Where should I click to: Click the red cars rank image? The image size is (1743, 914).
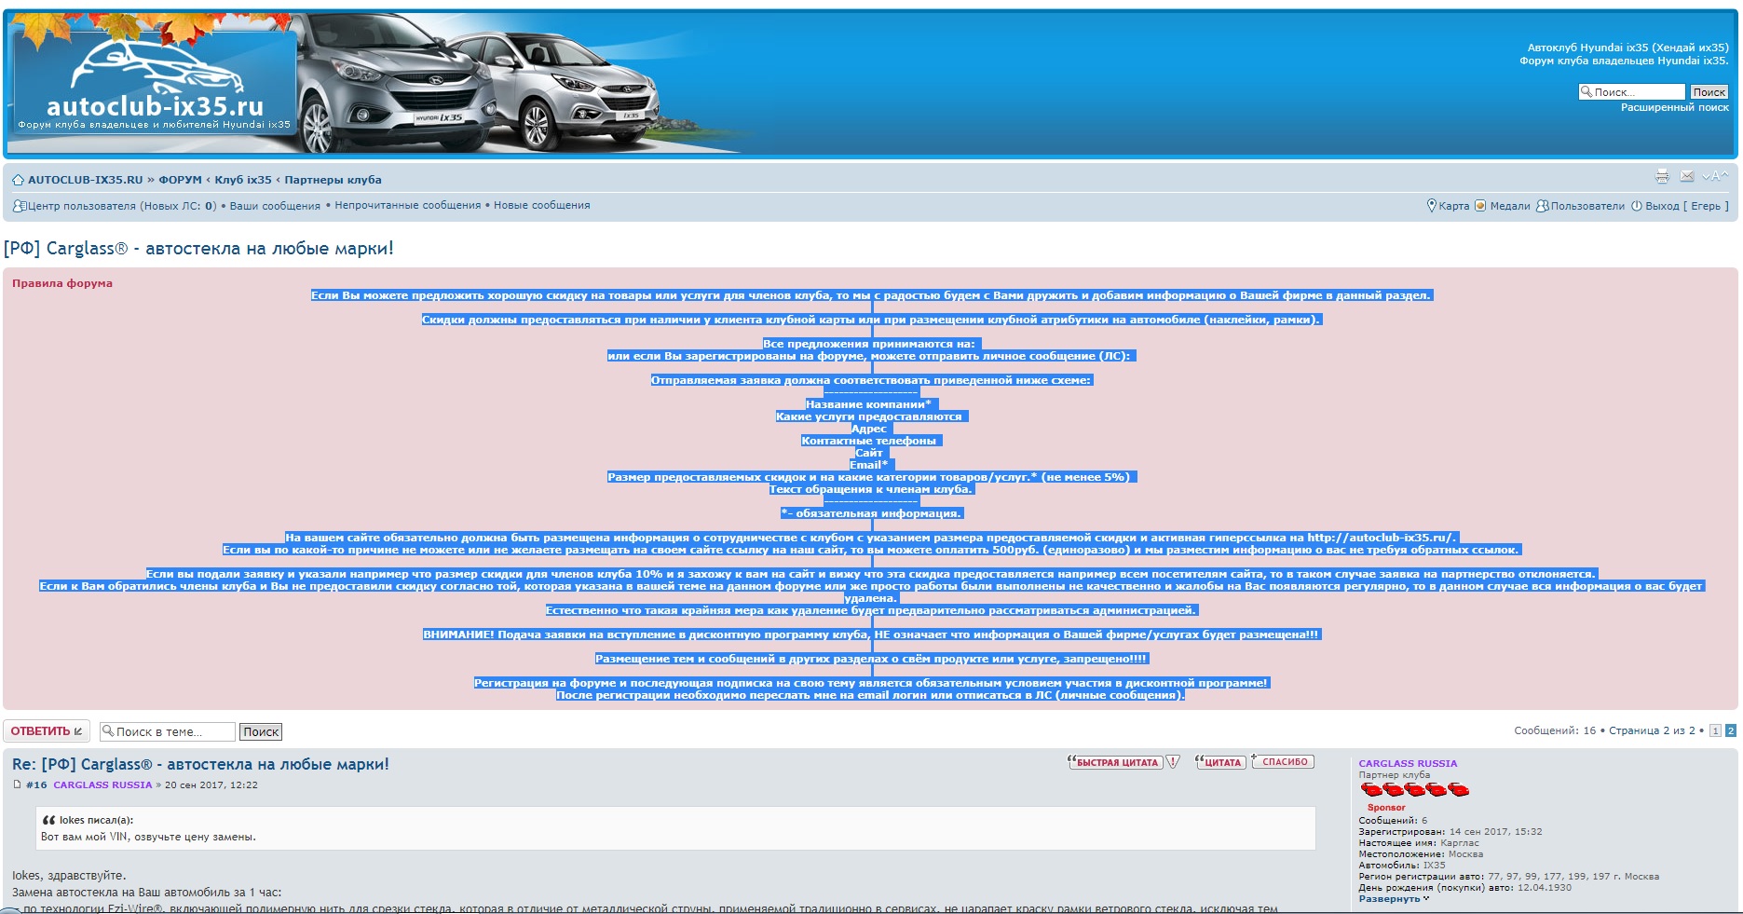point(1414,790)
